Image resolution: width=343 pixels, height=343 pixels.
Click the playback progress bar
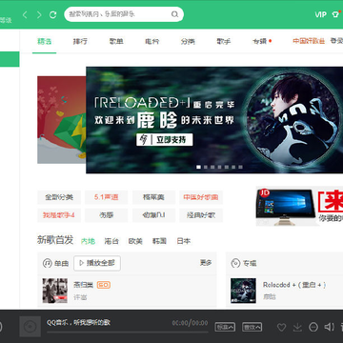pyautogui.click(x=128, y=332)
